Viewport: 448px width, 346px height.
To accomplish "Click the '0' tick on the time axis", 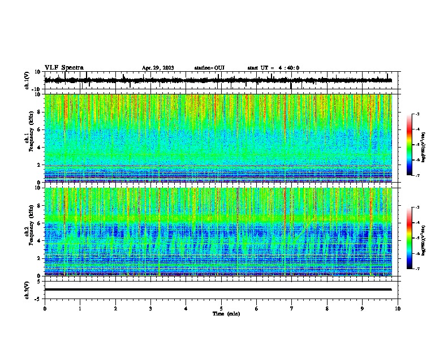I will (45, 309).
